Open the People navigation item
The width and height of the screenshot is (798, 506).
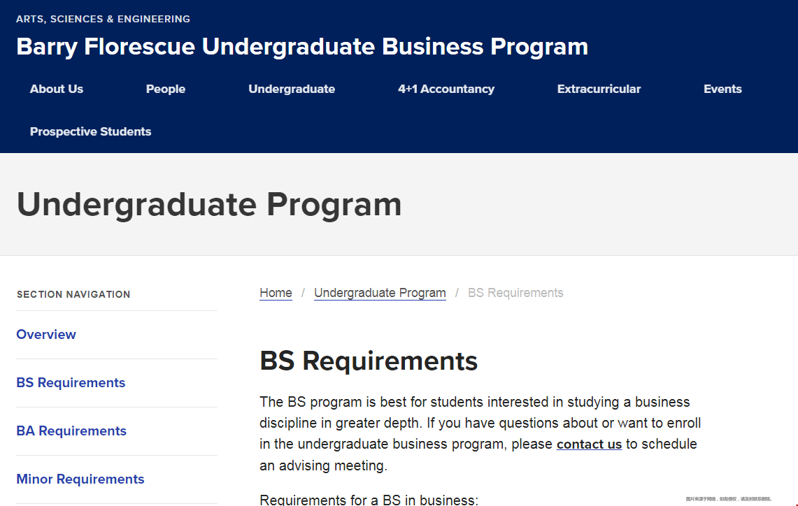pyautogui.click(x=165, y=89)
